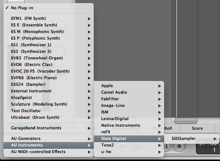The image size is (220, 161).
Task: Choose EXS24 (Sampler) instrument
Action: [x=48, y=84]
